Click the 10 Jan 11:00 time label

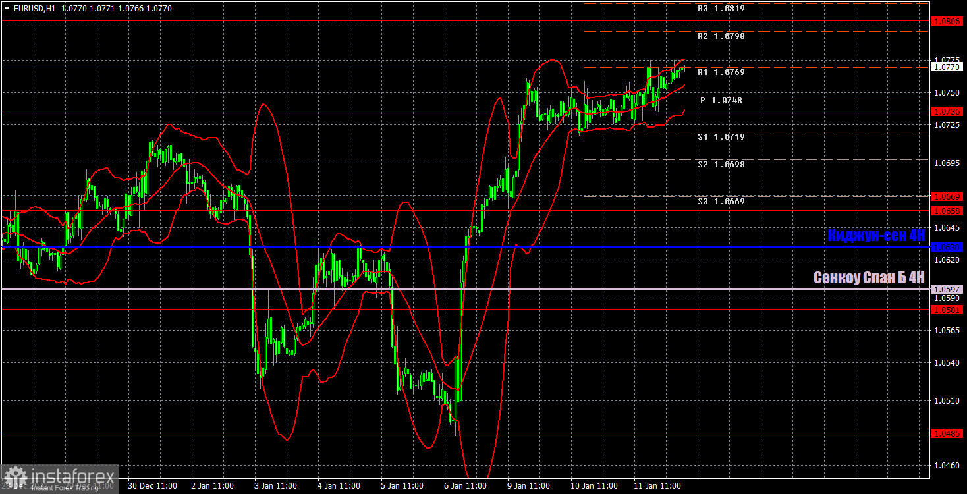click(594, 486)
